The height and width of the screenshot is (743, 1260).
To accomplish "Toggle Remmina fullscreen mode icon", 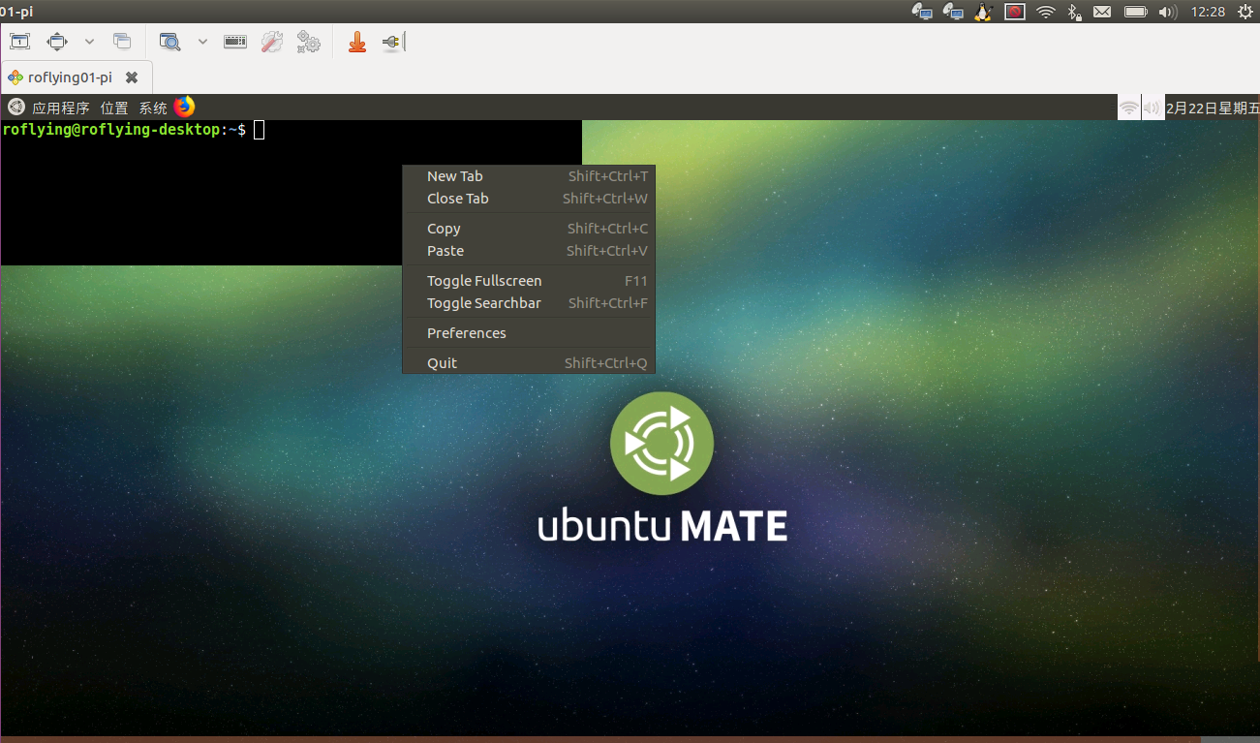I will point(20,42).
